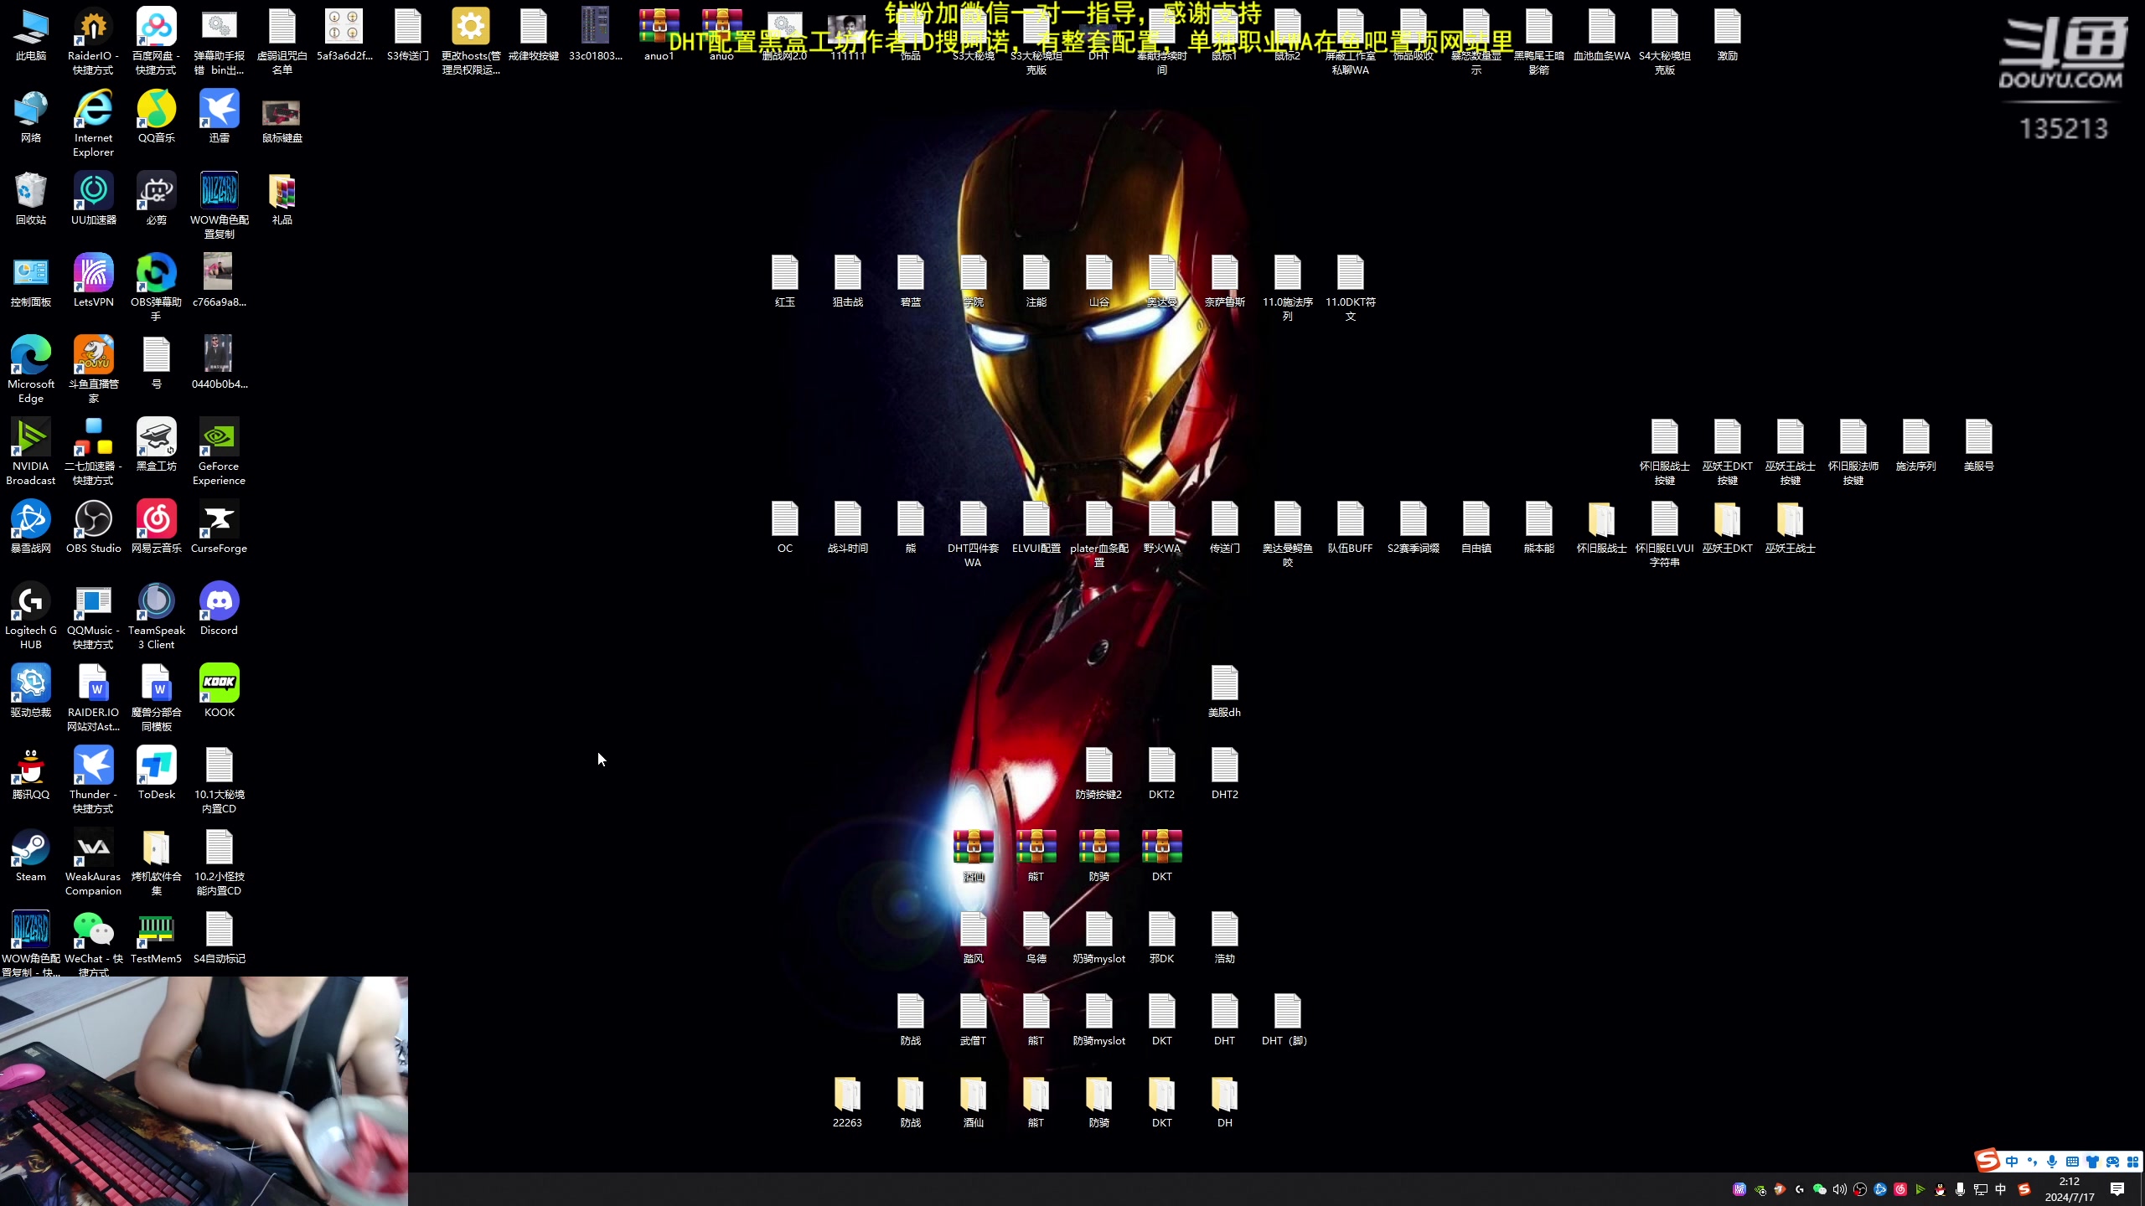2145x1206 pixels.
Task: Open ToDesk remote desktop shortcut
Action: pyautogui.click(x=157, y=774)
